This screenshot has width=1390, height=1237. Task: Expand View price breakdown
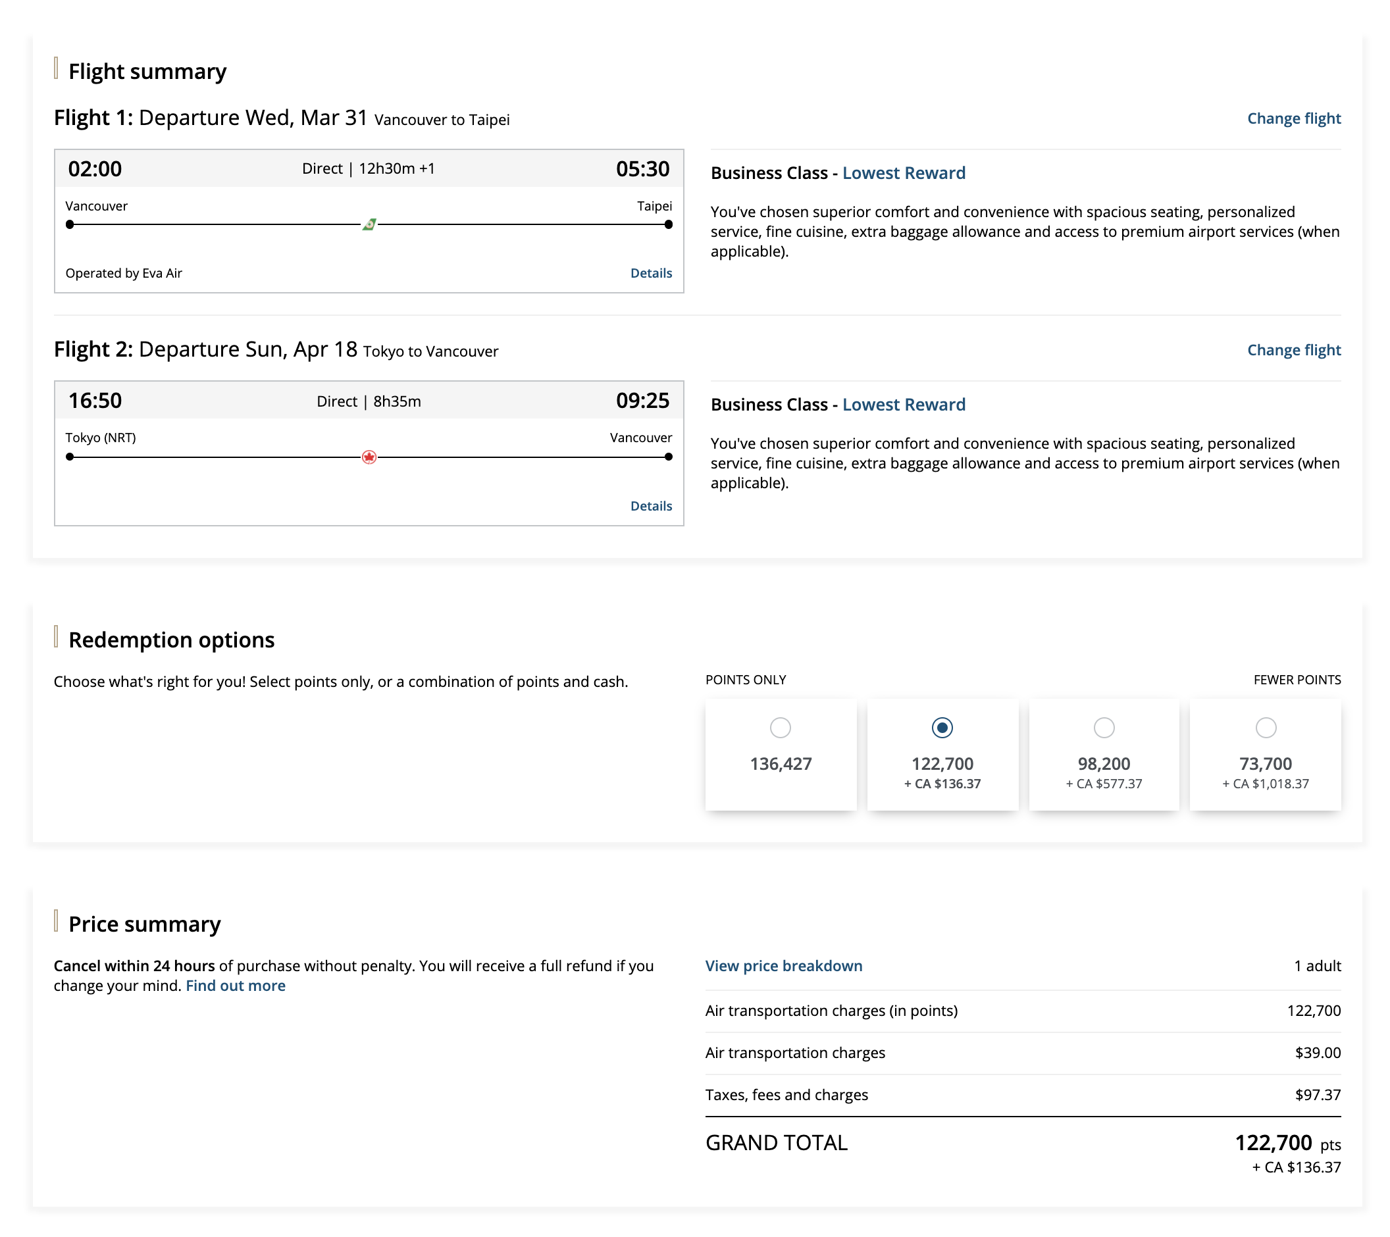[x=783, y=965]
